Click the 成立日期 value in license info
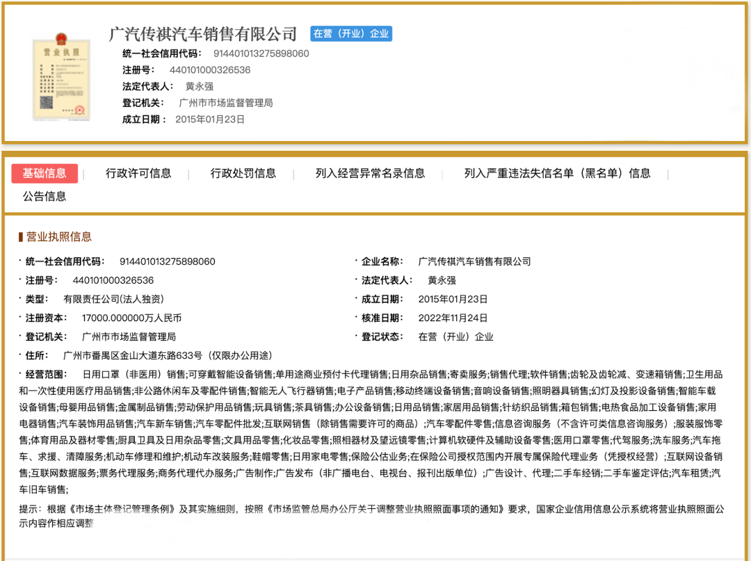The height and width of the screenshot is (561, 751). coord(453,299)
